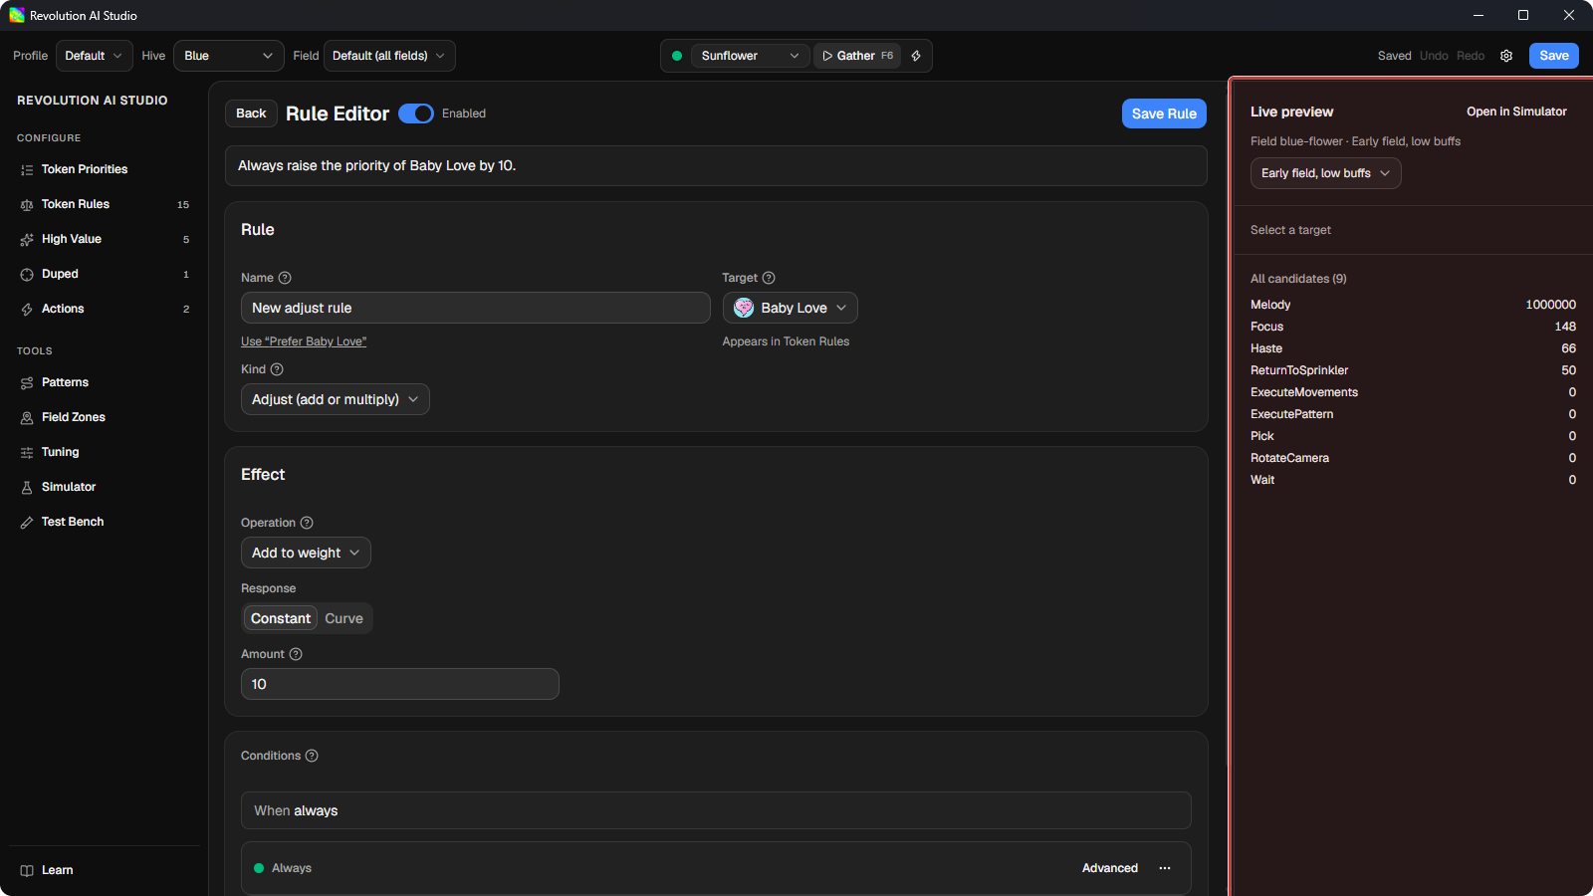
Task: Click the green status dot near Sunflower
Action: point(677,56)
